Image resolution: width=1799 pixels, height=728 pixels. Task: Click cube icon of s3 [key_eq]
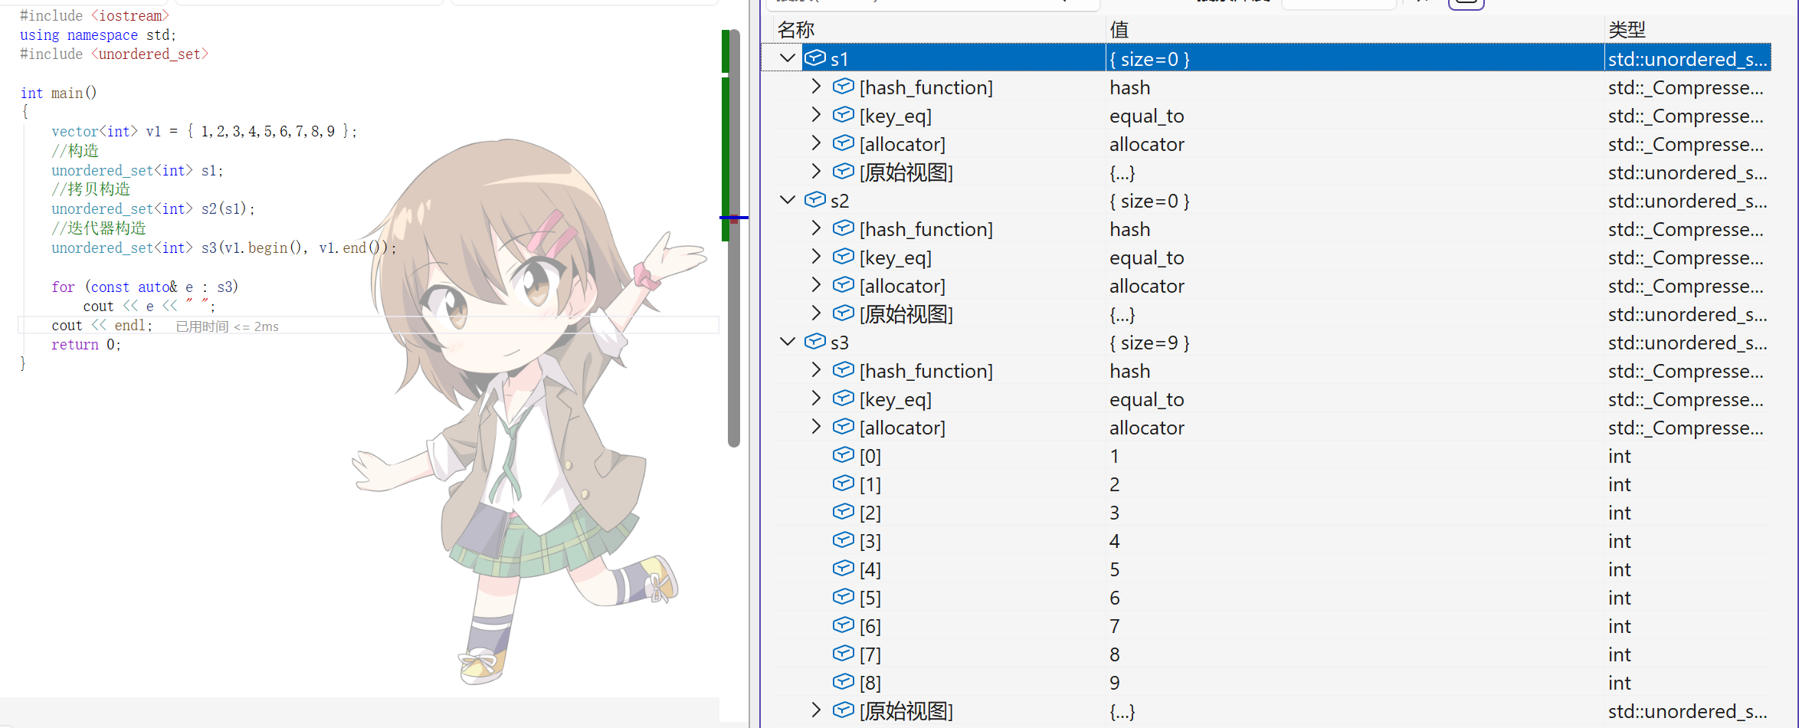click(x=844, y=398)
